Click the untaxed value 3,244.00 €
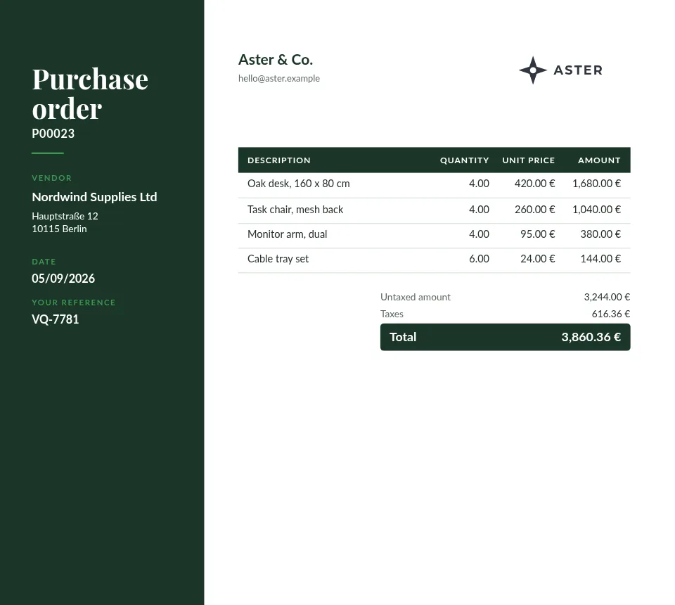Screen dimensions: 675x605 click(x=607, y=297)
